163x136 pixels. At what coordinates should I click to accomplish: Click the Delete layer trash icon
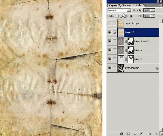[156, 134]
